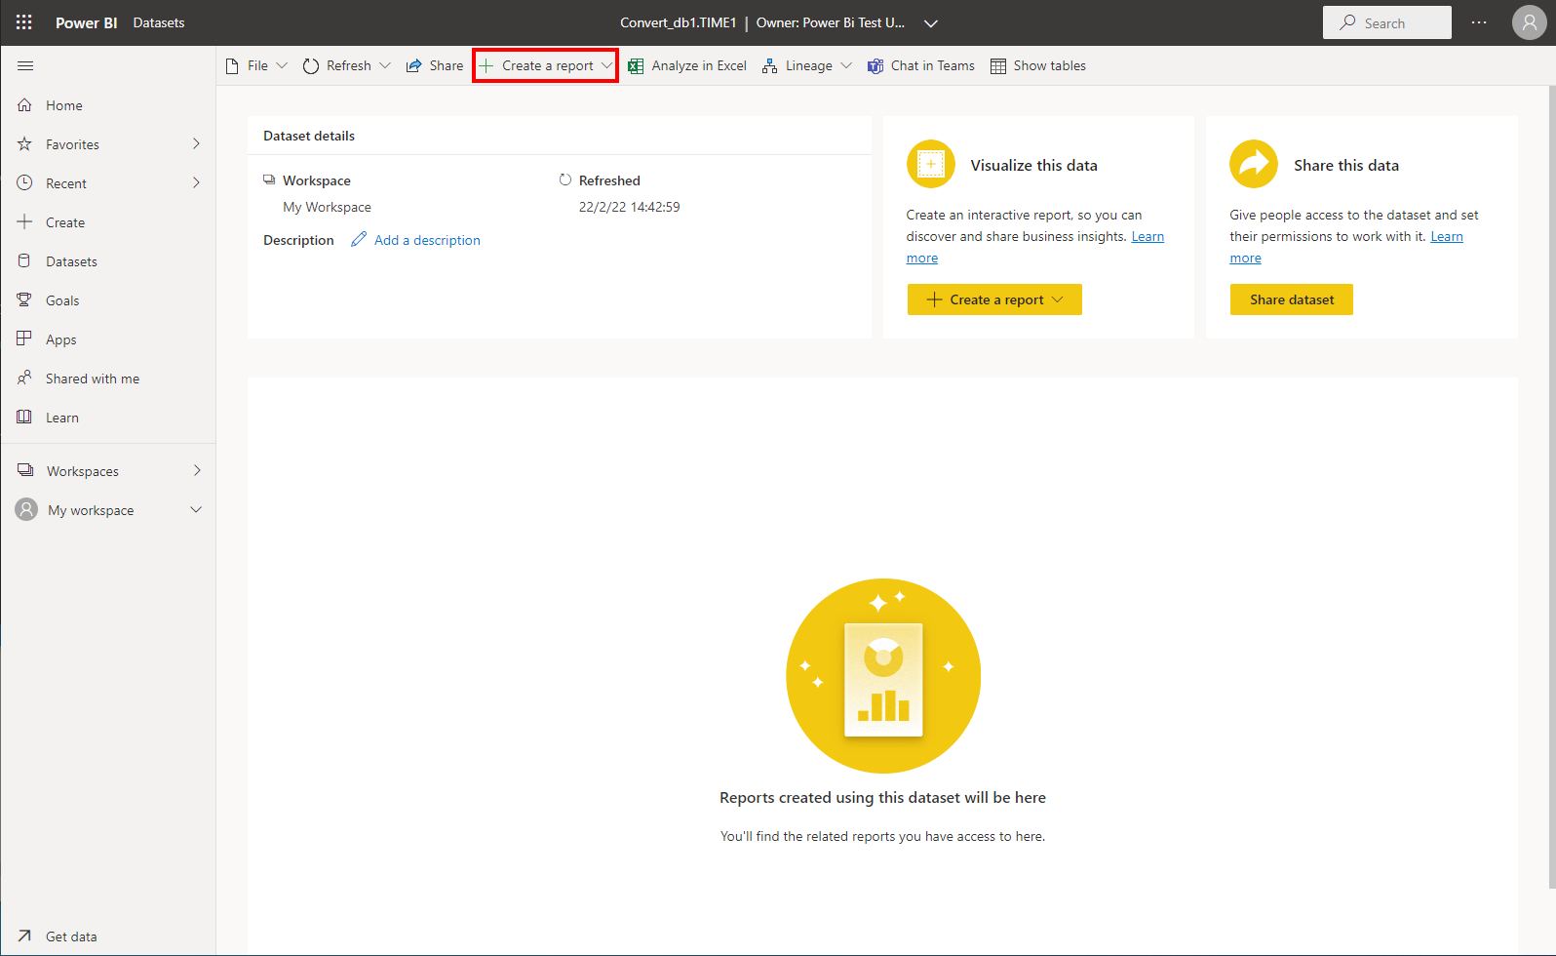The image size is (1556, 956).
Task: Open Chat in Teams
Action: (x=920, y=66)
